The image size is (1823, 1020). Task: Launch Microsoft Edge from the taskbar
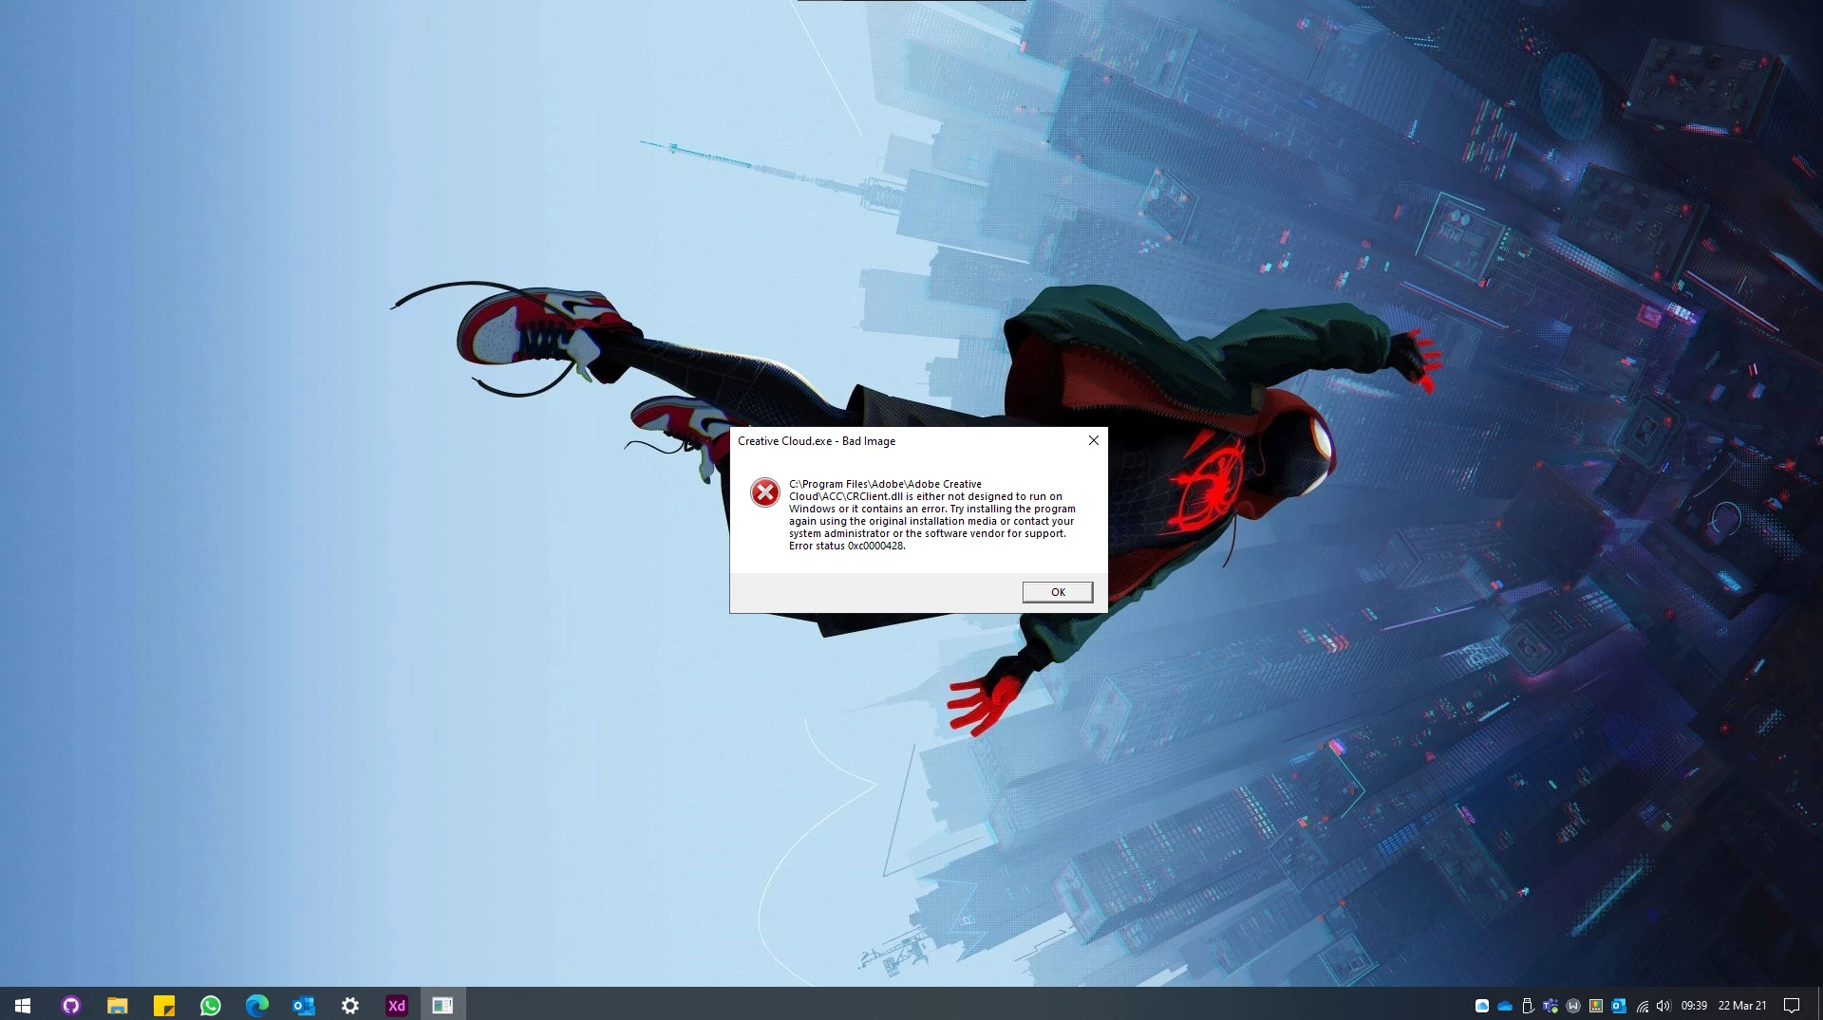point(256,1005)
